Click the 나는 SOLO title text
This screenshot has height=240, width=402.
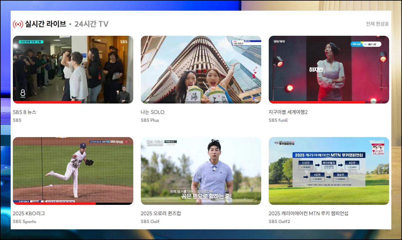pyautogui.click(x=152, y=112)
